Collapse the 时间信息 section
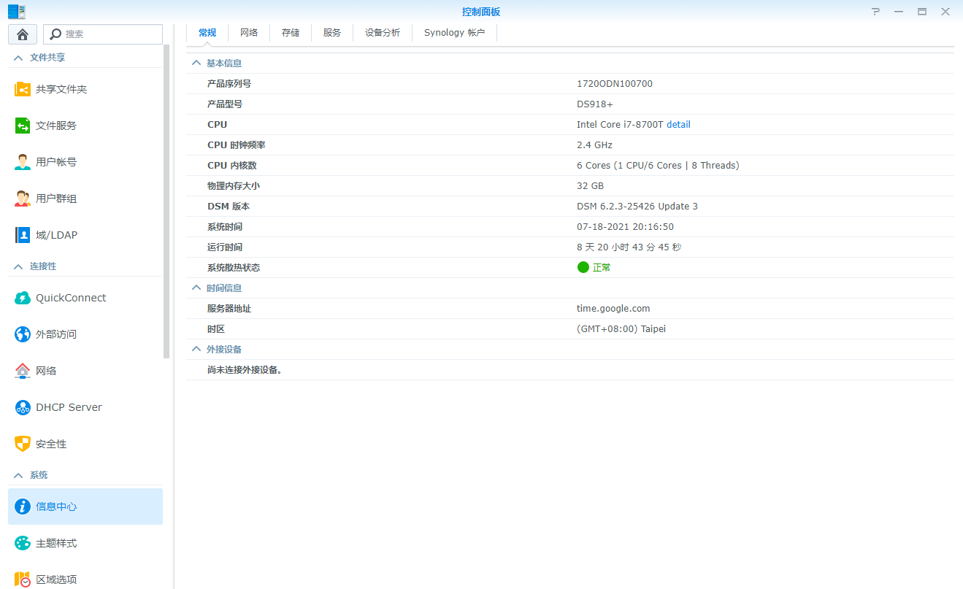 coord(196,288)
